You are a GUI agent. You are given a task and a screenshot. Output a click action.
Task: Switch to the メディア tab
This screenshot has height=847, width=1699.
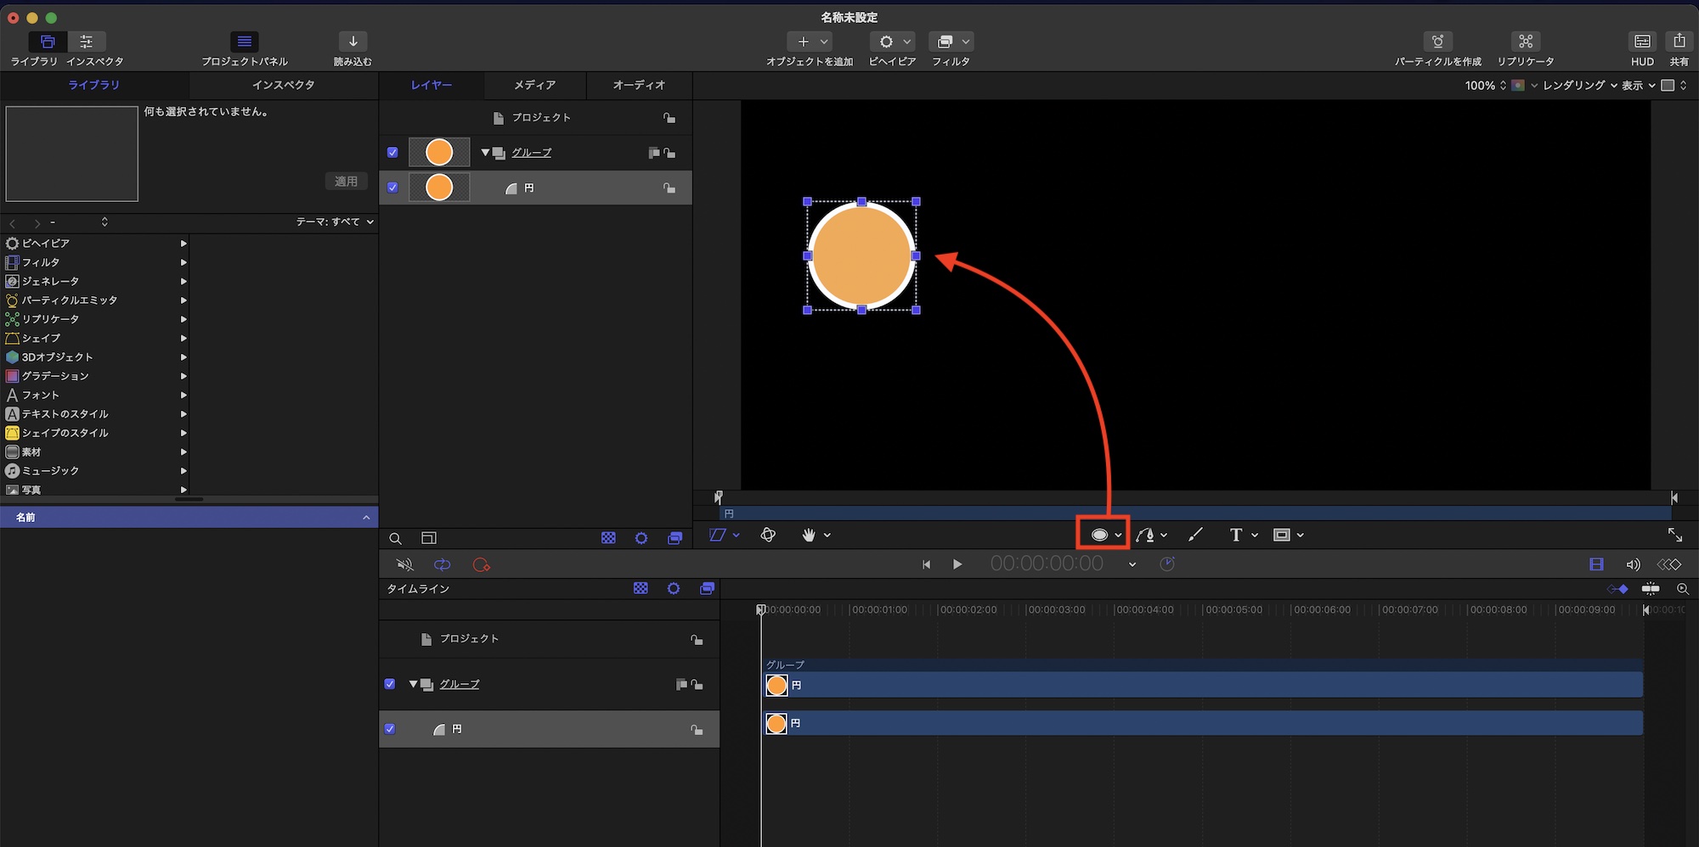(x=534, y=85)
